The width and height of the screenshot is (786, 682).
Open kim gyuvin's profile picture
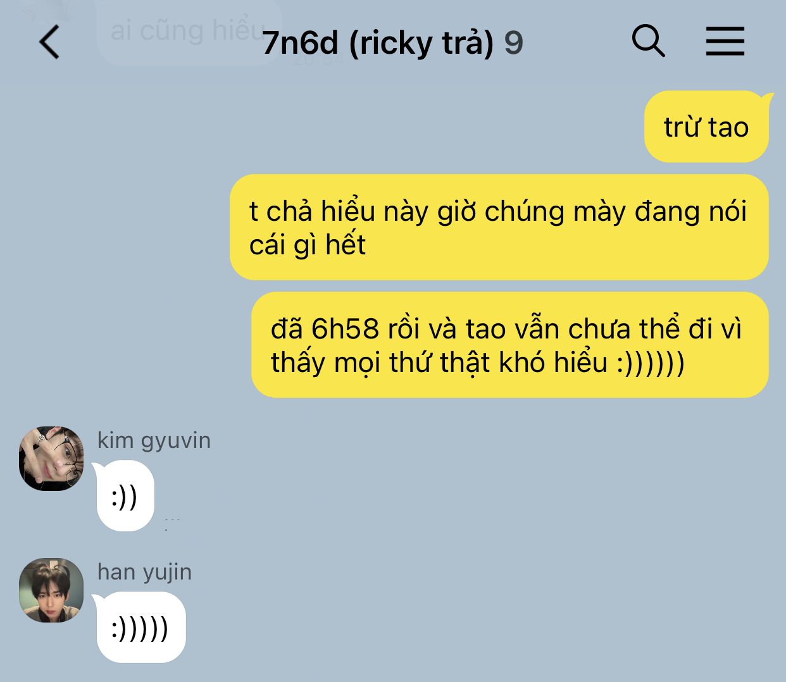coord(51,458)
